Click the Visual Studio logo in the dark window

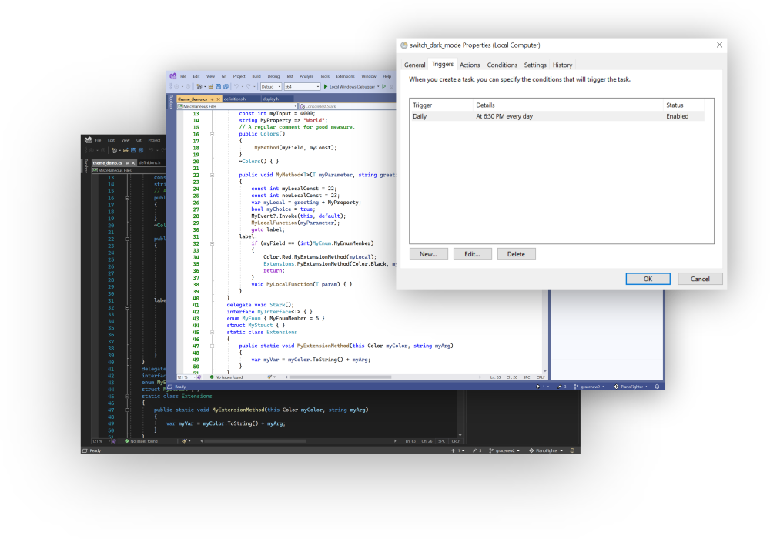coord(88,140)
